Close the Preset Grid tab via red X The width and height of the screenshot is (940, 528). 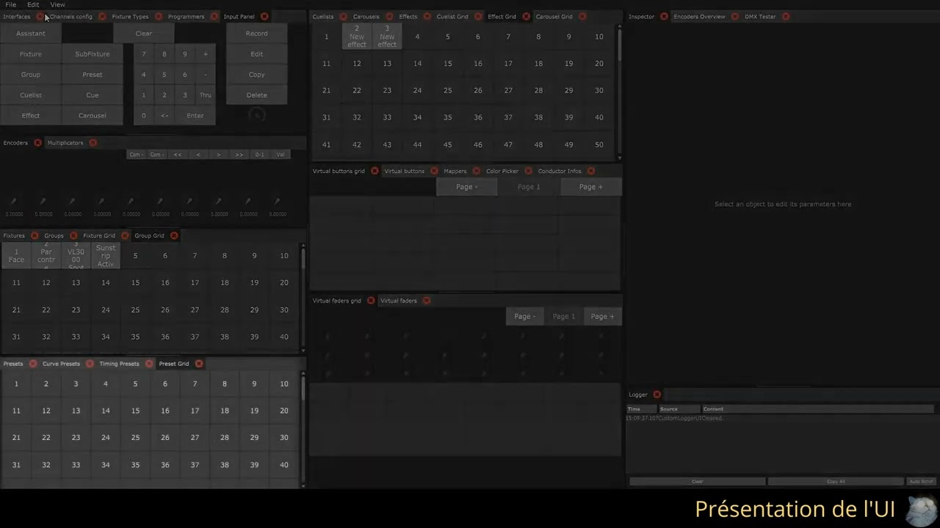198,363
